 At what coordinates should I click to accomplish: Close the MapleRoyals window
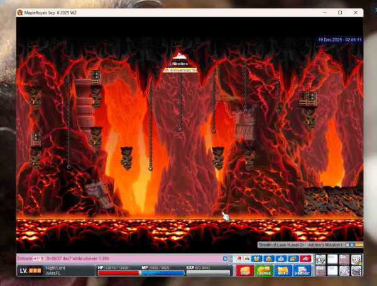[356, 13]
